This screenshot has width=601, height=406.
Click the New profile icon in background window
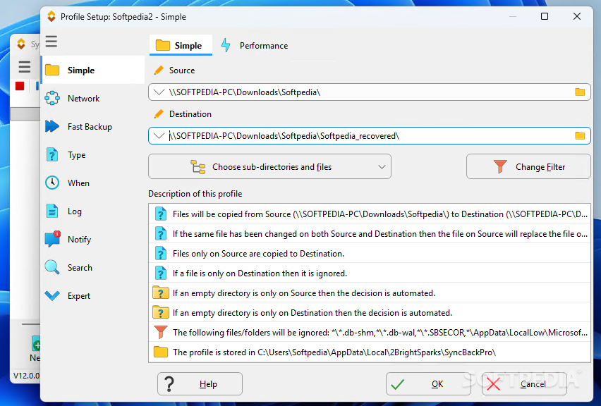[36, 343]
